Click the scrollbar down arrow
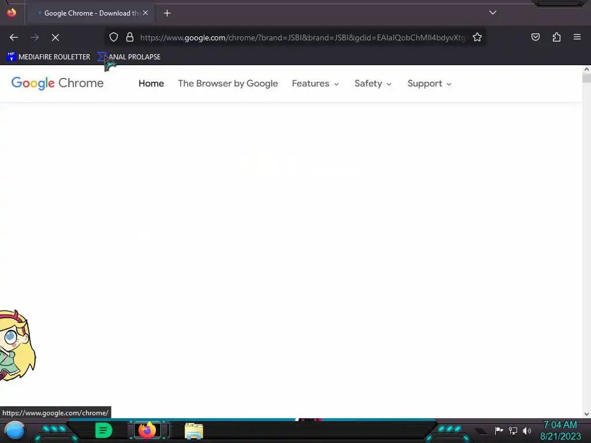This screenshot has height=443, width=591. tap(586, 414)
